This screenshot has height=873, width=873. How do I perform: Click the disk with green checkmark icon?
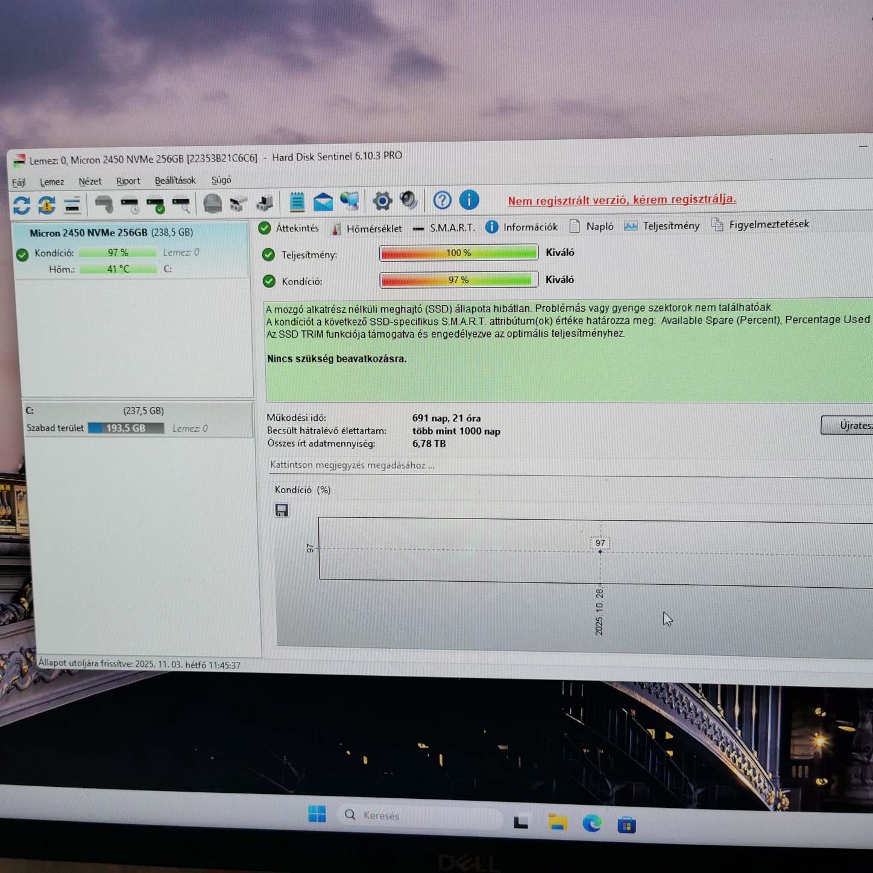point(156,205)
